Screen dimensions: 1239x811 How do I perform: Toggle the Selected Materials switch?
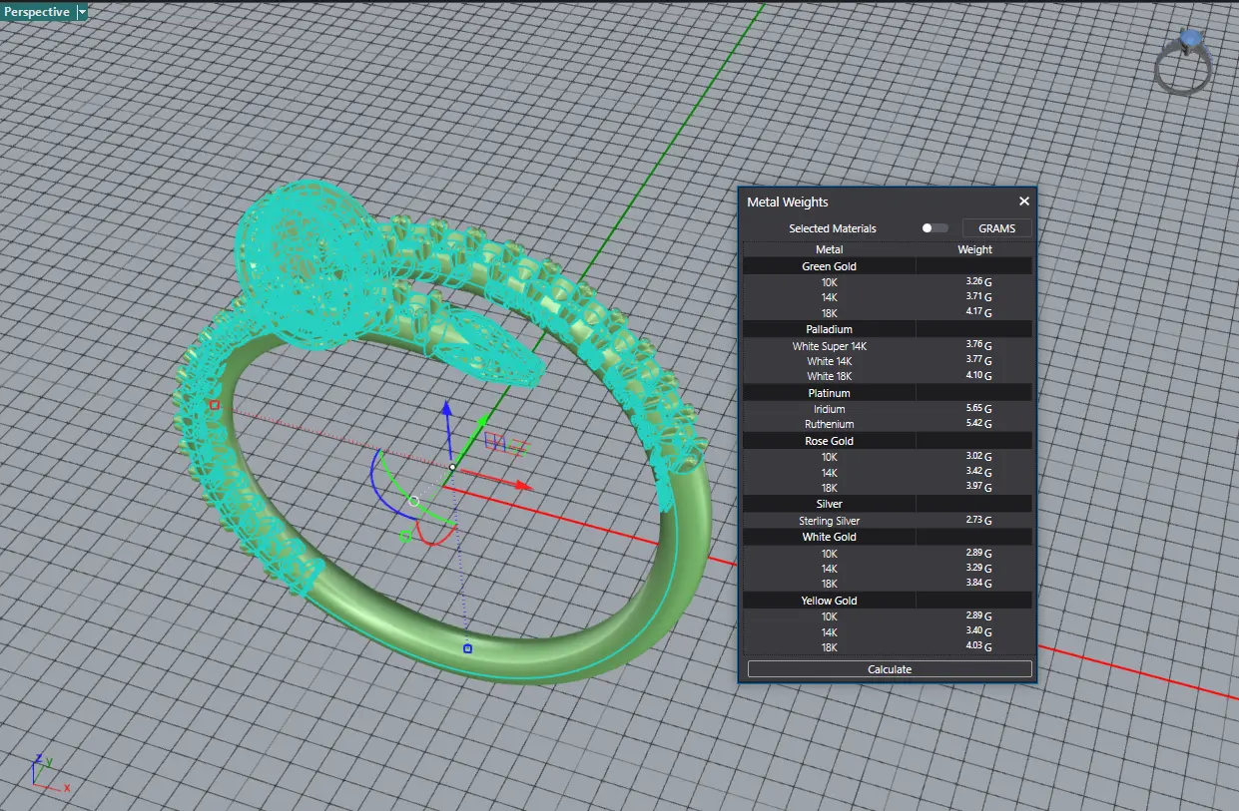point(934,228)
